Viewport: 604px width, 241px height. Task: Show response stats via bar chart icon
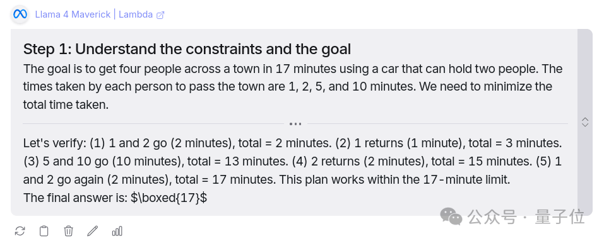(117, 231)
